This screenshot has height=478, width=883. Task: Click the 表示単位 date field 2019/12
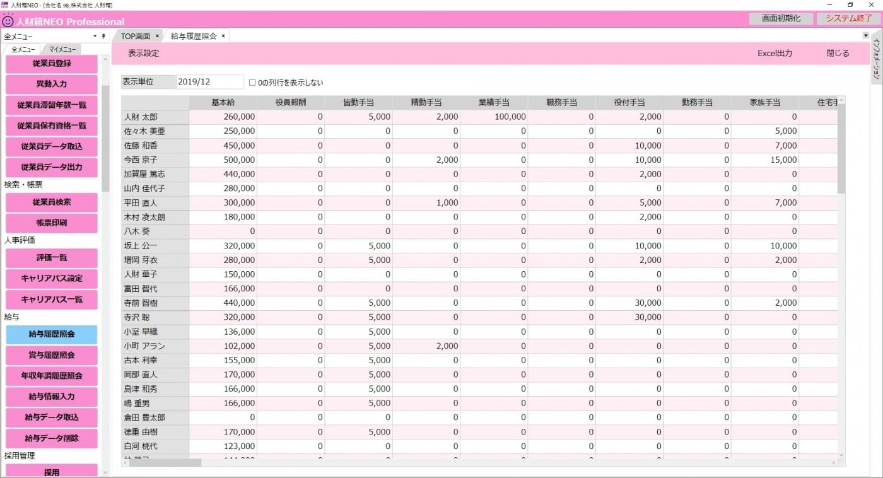(x=209, y=82)
